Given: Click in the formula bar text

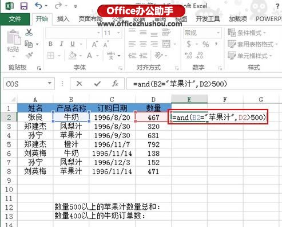Looking at the screenshot, I should [x=180, y=84].
